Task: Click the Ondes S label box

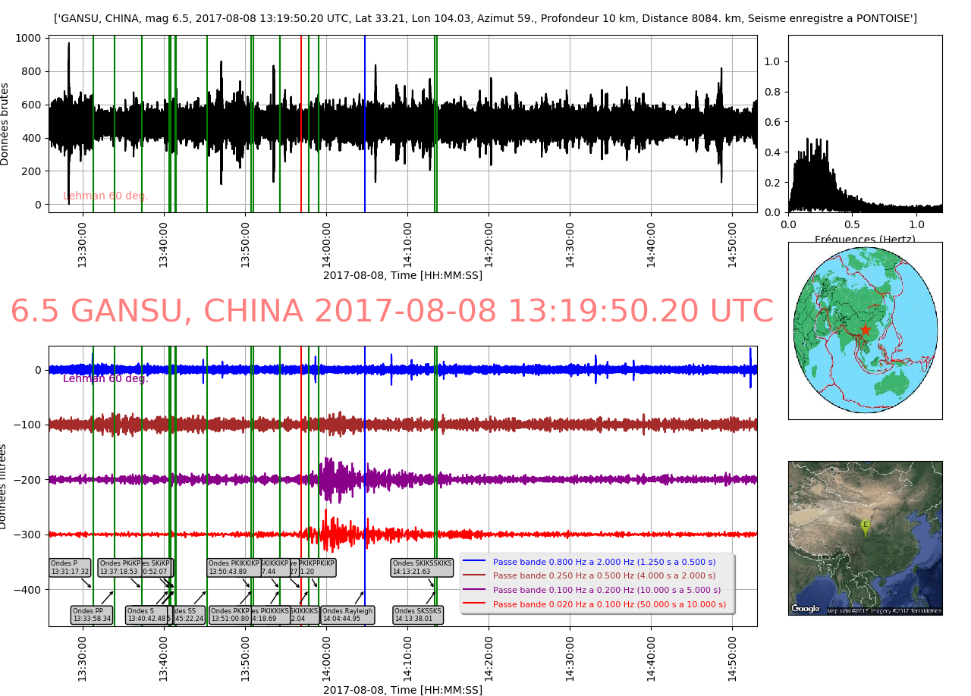Action: (146, 615)
